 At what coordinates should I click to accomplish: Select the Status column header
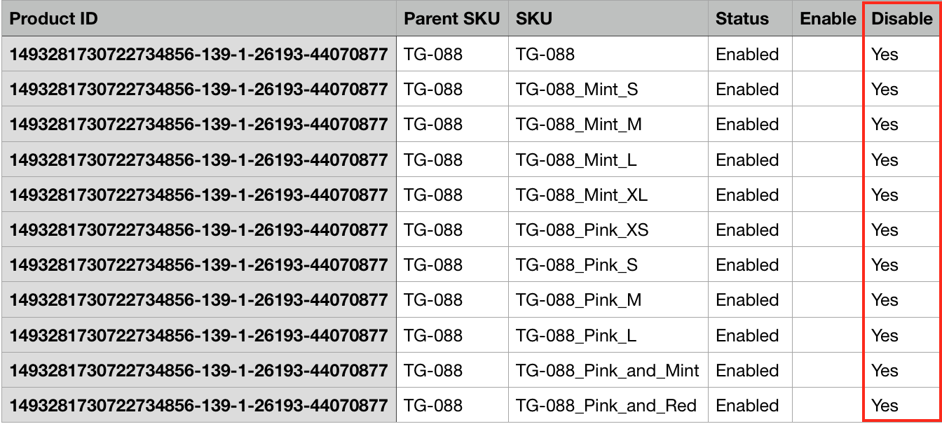click(742, 19)
